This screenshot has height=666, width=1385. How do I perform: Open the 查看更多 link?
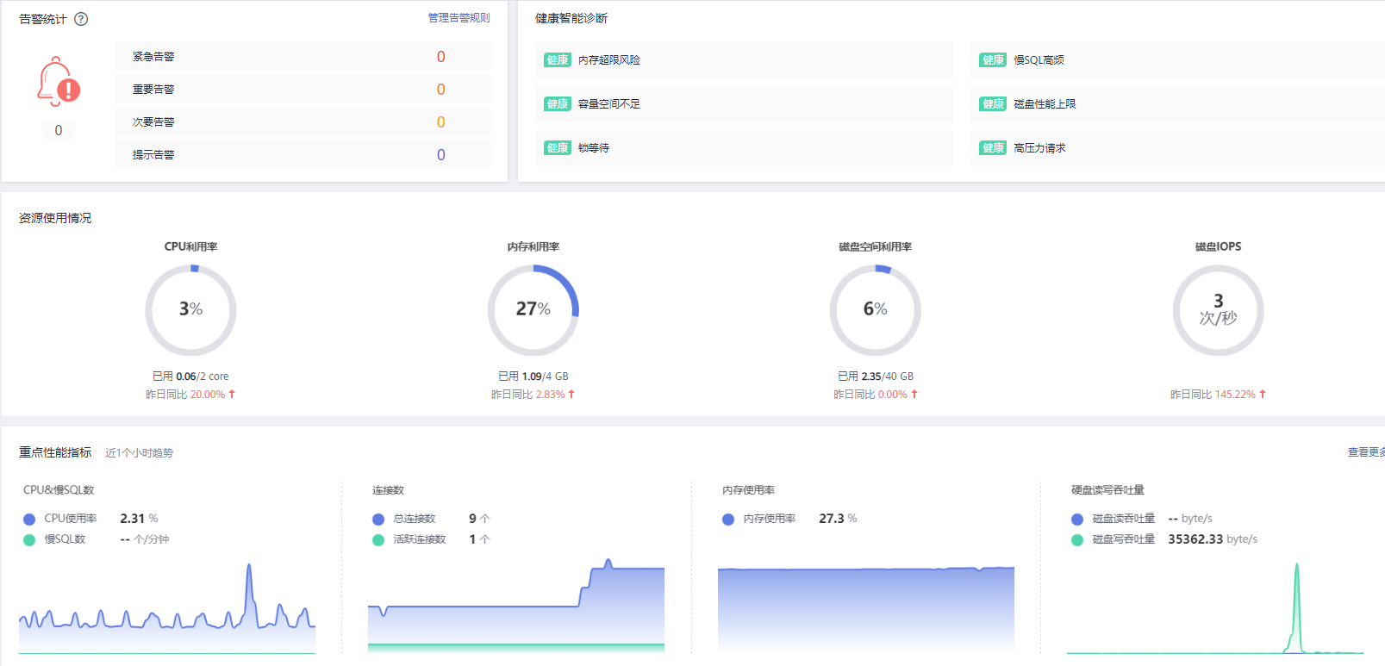(1366, 452)
